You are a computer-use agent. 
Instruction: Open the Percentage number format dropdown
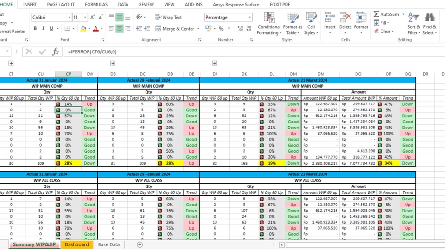pos(250,17)
